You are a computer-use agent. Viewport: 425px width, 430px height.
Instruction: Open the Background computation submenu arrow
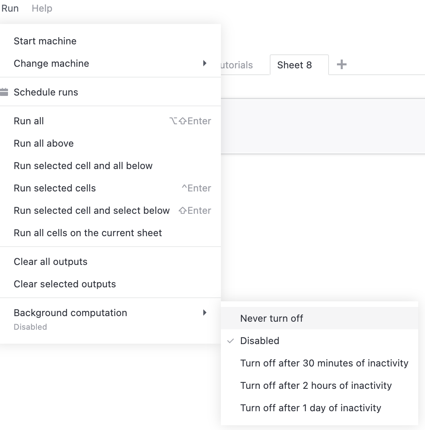click(204, 313)
